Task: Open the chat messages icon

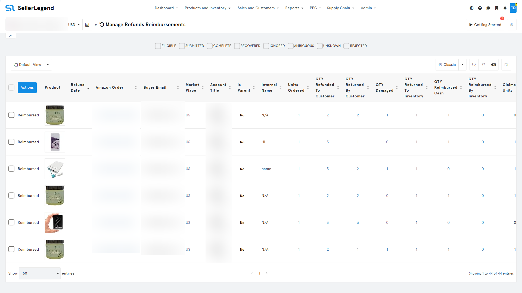Action: 488,8
